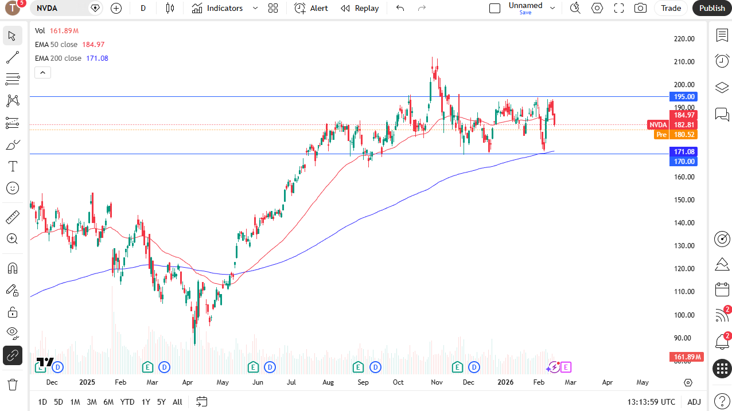Select the Vol indicator legend
This screenshot has width=732, height=411.
[x=40, y=30]
